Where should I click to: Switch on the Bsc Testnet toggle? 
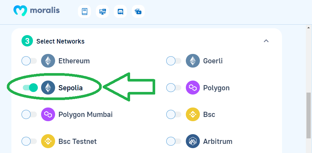[29, 141]
